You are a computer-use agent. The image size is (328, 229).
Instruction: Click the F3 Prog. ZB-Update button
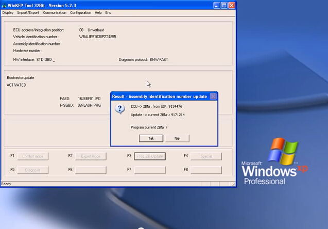[x=150, y=156]
